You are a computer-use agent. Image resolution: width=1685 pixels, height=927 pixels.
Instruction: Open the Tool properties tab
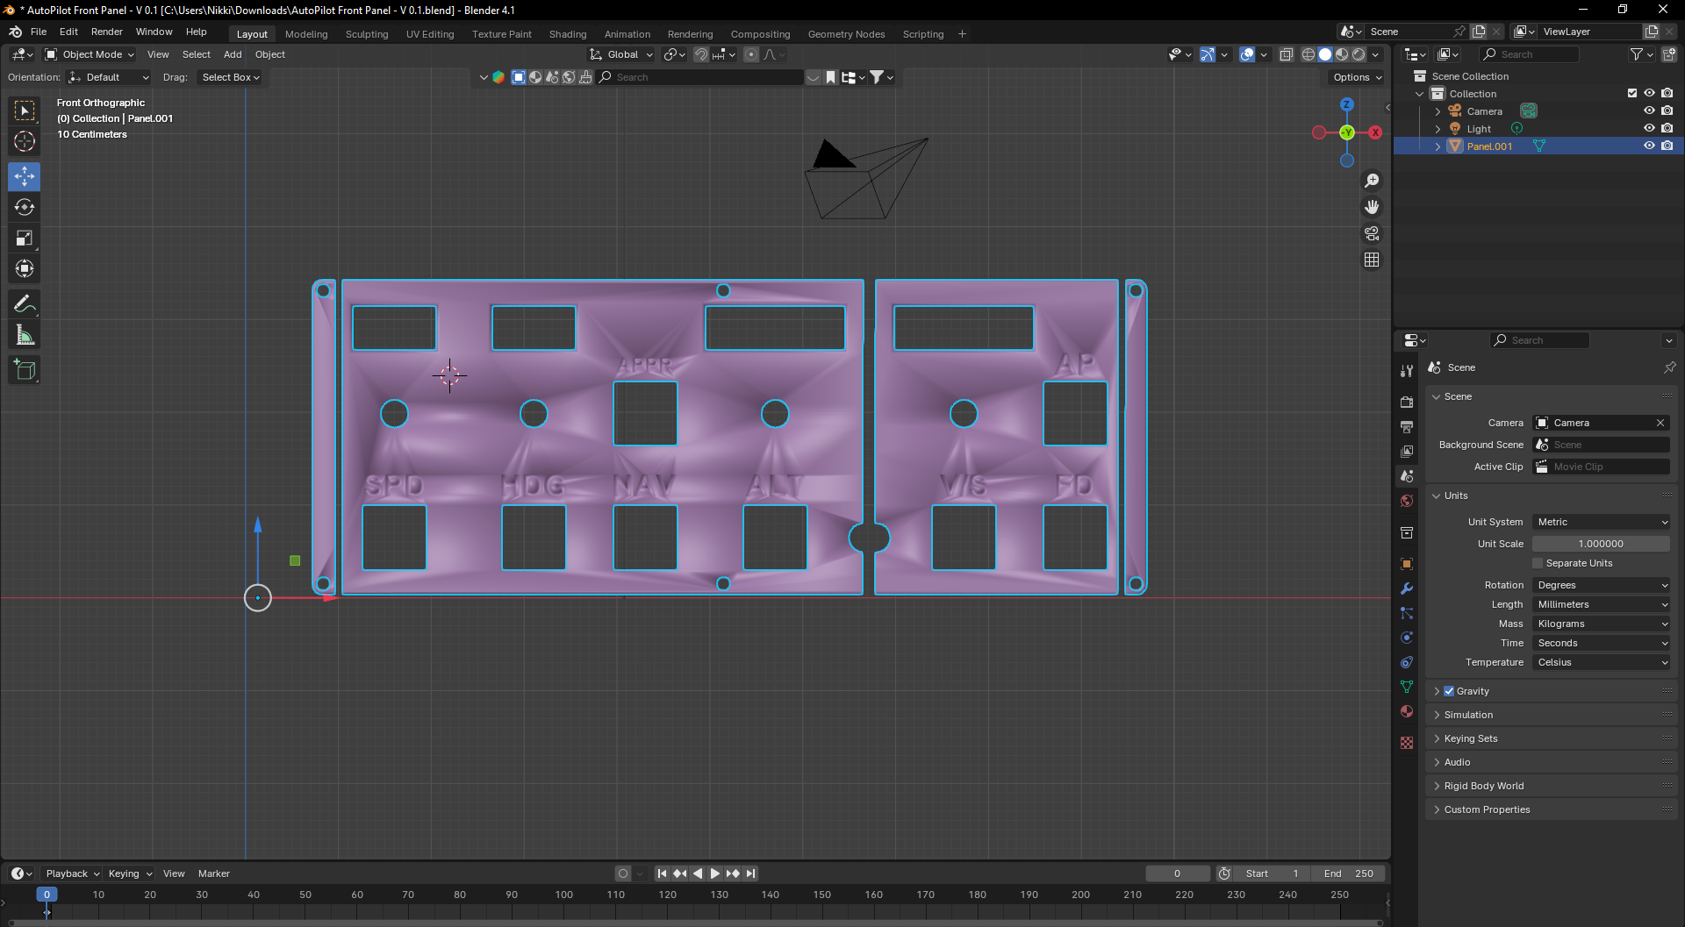(x=1407, y=371)
